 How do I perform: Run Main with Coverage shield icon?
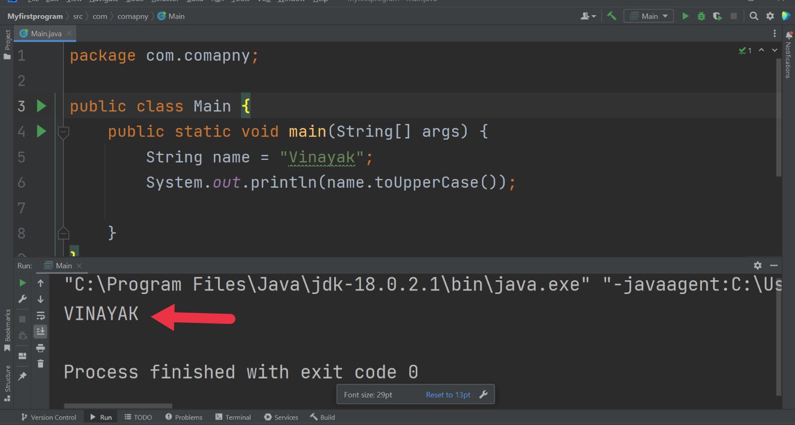point(718,16)
